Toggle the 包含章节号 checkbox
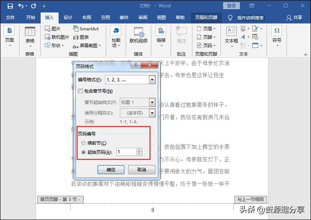Image resolution: width=311 pixels, height=220 pixels. point(80,91)
